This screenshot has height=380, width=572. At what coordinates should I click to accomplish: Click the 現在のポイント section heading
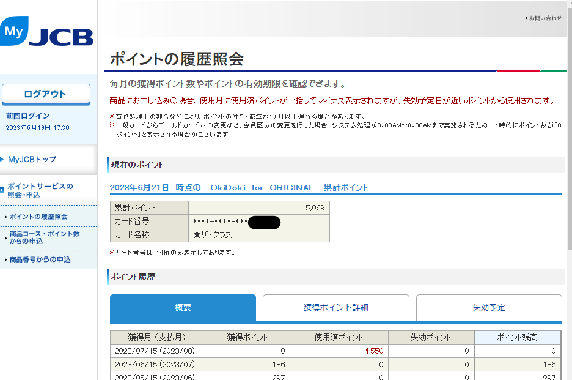tap(137, 165)
